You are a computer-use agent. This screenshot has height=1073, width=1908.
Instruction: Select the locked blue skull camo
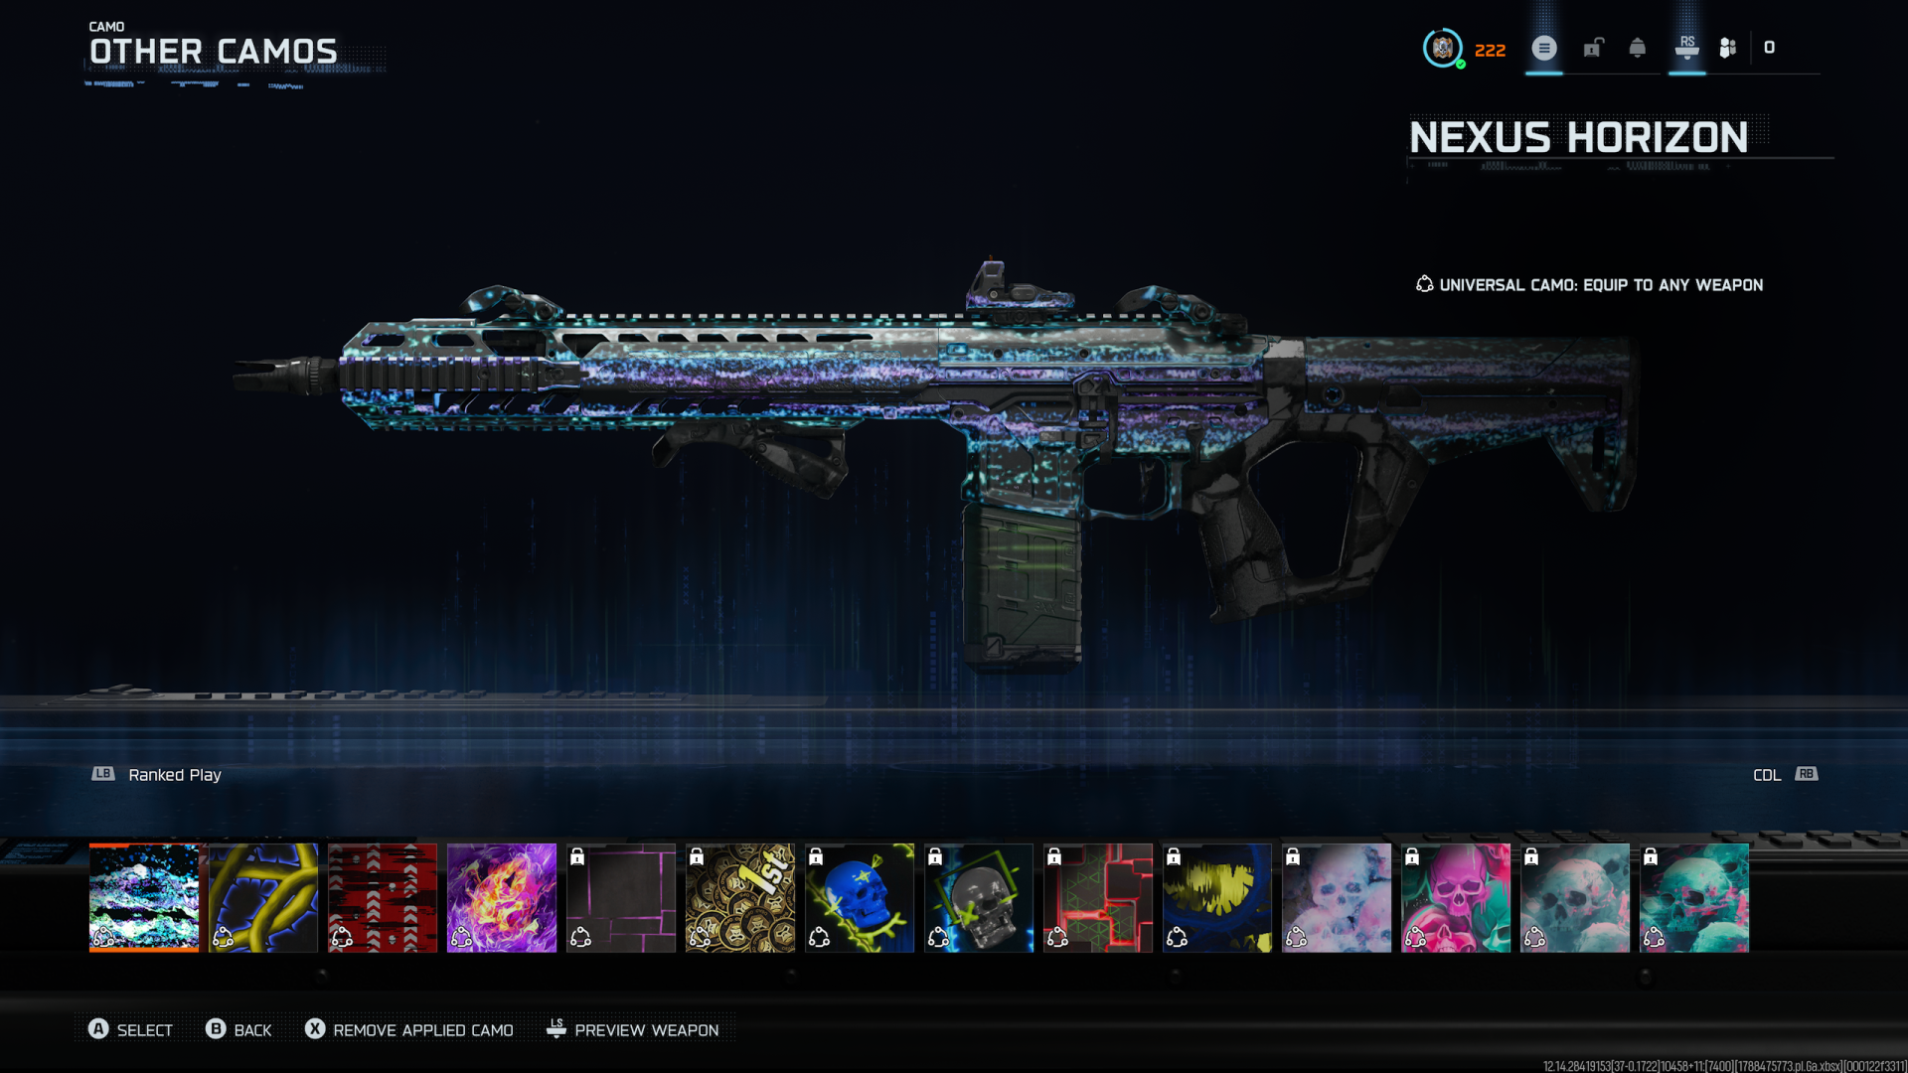[x=860, y=898]
